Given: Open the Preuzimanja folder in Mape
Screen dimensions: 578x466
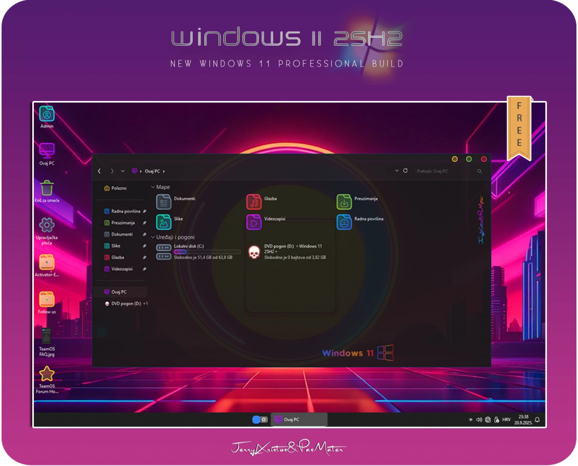Looking at the screenshot, I should click(x=344, y=201).
